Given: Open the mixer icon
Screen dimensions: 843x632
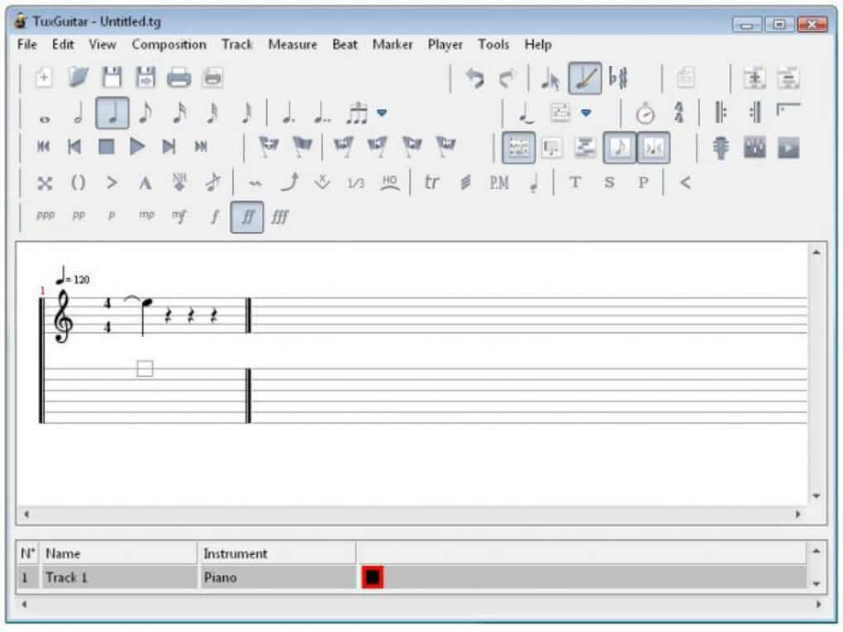Looking at the screenshot, I should tap(755, 147).
